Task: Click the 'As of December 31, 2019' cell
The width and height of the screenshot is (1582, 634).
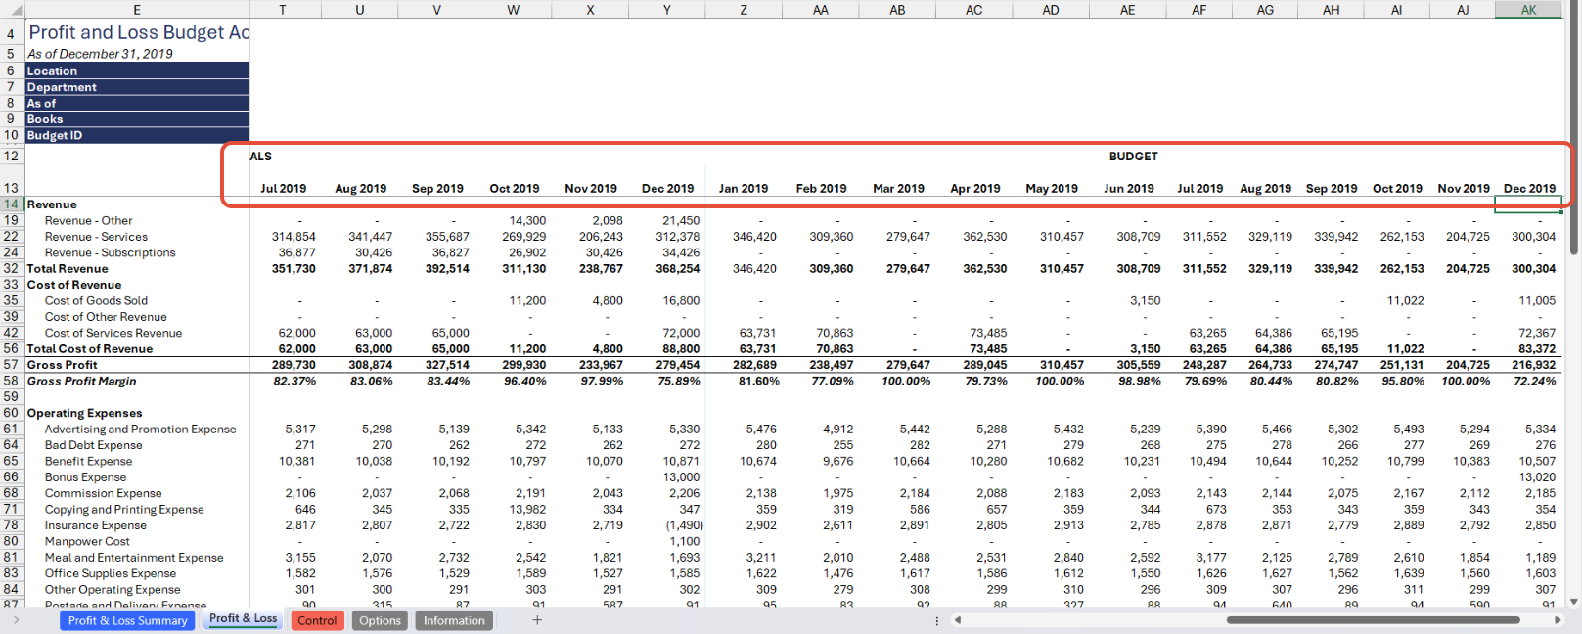Action: [100, 54]
